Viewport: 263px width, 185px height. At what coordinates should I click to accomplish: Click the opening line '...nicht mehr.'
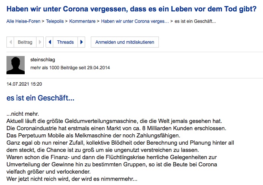pyautogui.click(x=22, y=114)
